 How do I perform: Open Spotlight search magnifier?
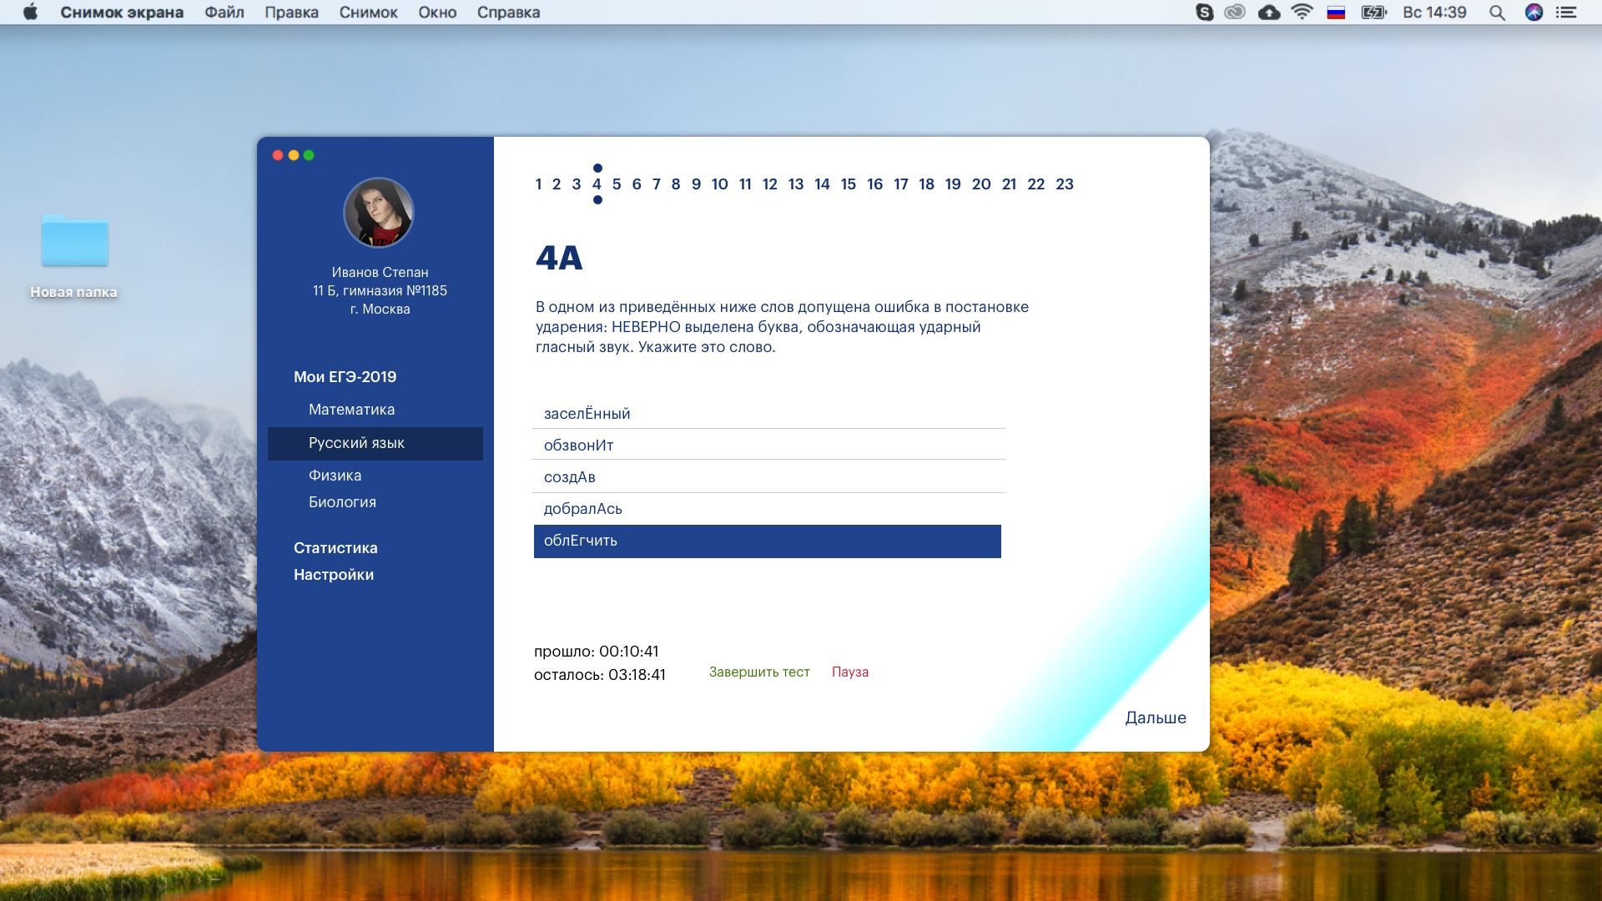pyautogui.click(x=1497, y=13)
